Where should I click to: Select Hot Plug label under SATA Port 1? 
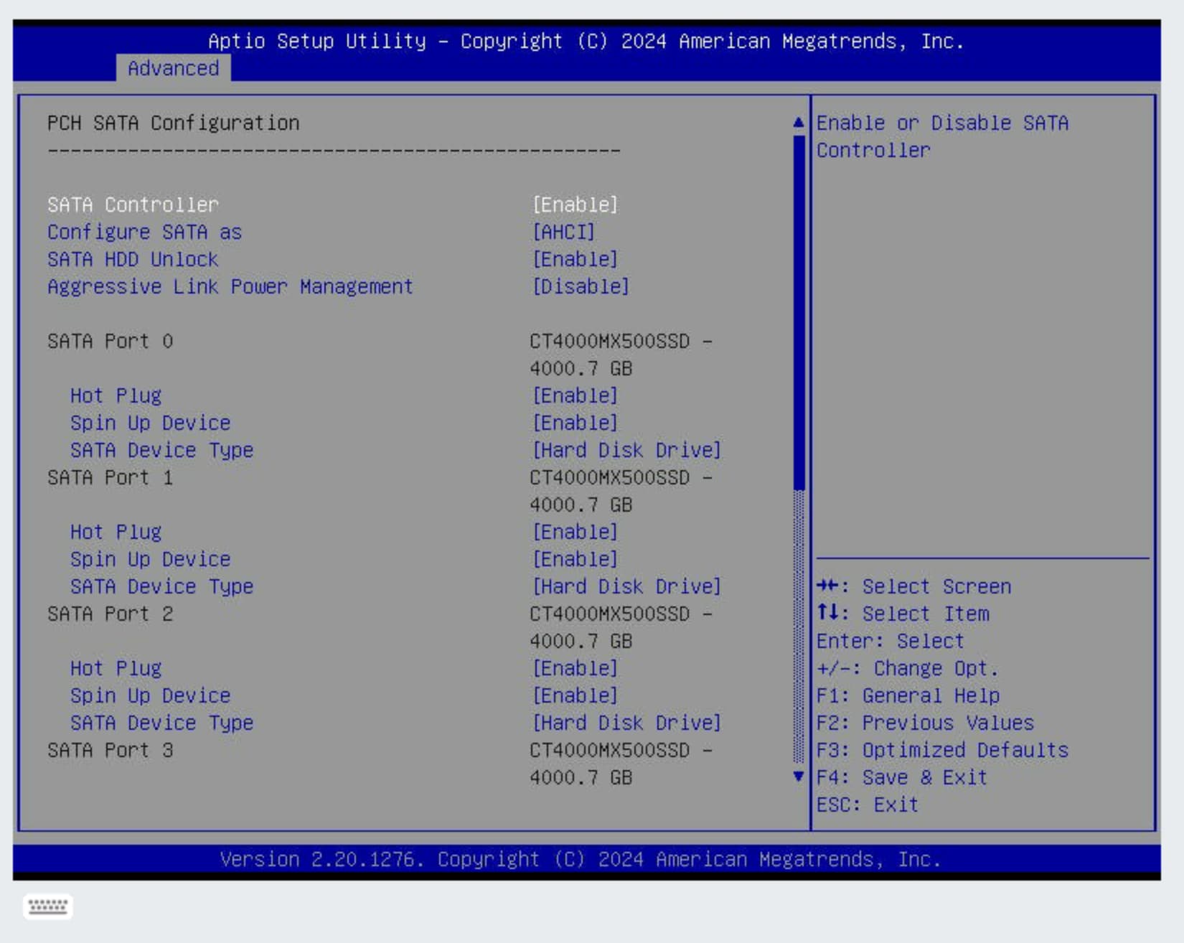point(116,532)
